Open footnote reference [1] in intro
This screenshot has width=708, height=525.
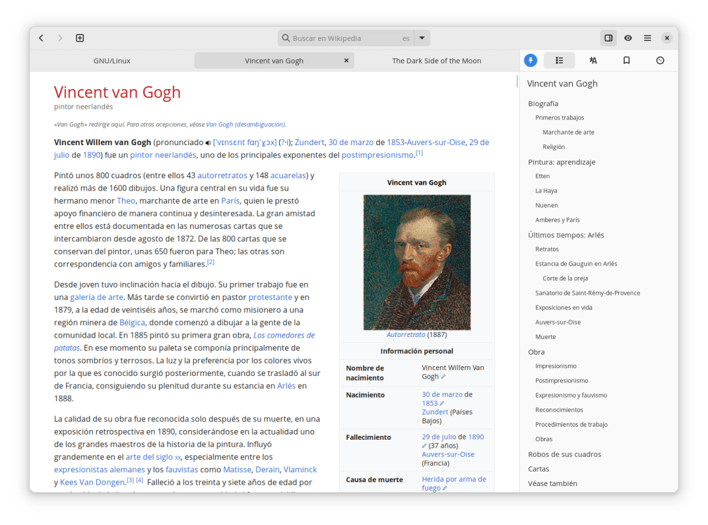[420, 153]
